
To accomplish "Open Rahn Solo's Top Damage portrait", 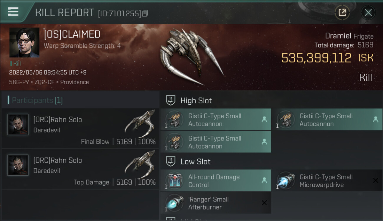I will click(18, 165).
